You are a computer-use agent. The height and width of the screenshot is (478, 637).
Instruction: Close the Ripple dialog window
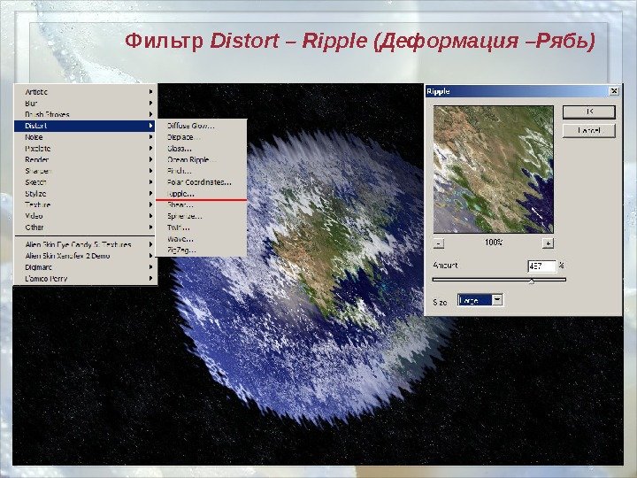614,91
